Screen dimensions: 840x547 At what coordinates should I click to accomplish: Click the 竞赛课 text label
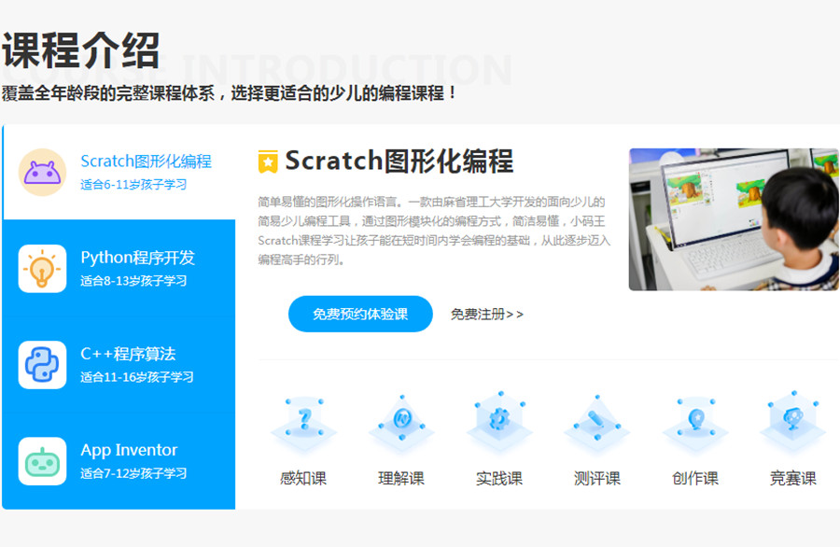pyautogui.click(x=793, y=479)
